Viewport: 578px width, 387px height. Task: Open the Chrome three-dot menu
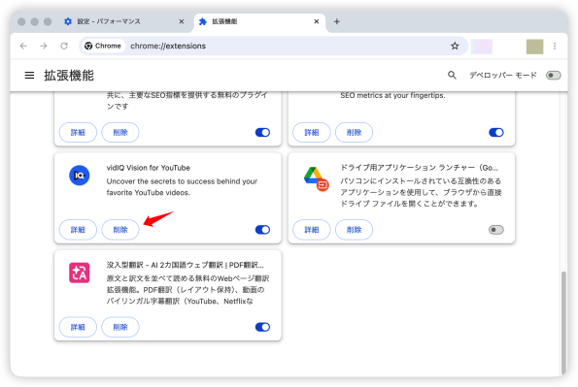pos(555,46)
